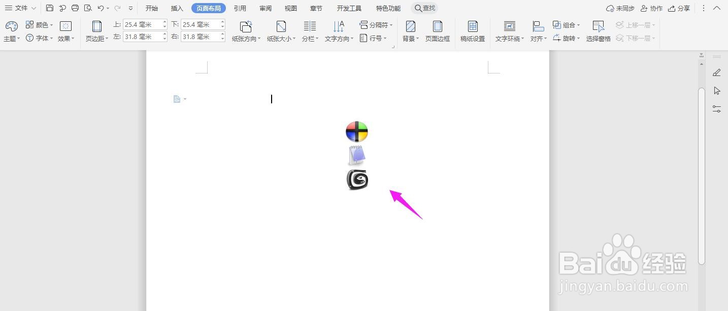The image size is (728, 311).
Task: Open the 文件 (File) menu
Action: [20, 8]
